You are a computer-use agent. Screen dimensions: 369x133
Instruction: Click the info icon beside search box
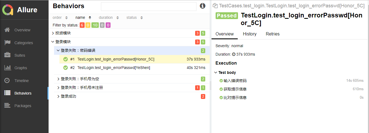point(203,6)
